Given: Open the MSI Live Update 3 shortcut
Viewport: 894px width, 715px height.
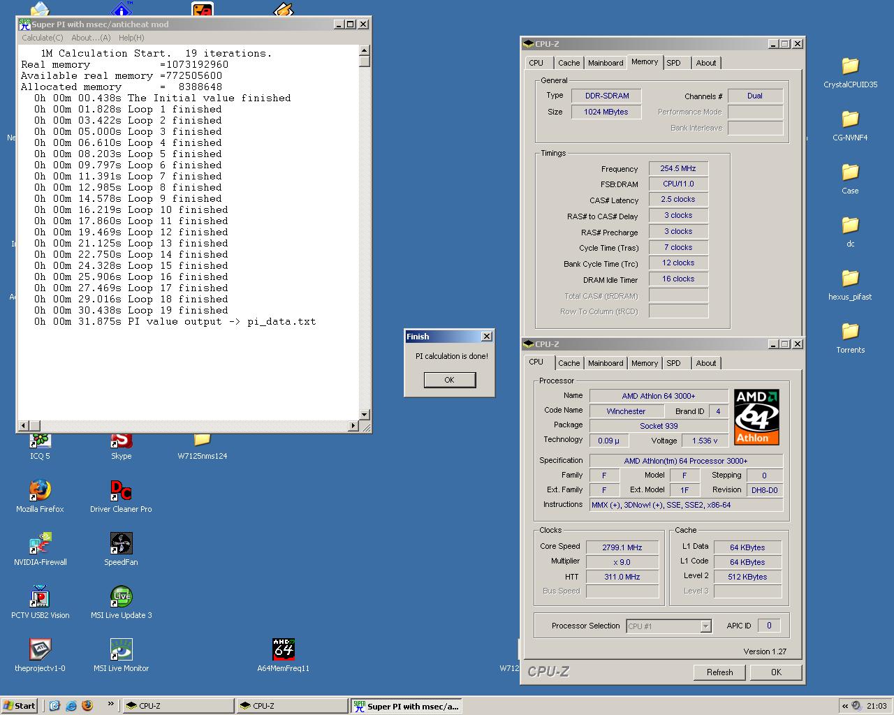Looking at the screenshot, I should tap(121, 597).
